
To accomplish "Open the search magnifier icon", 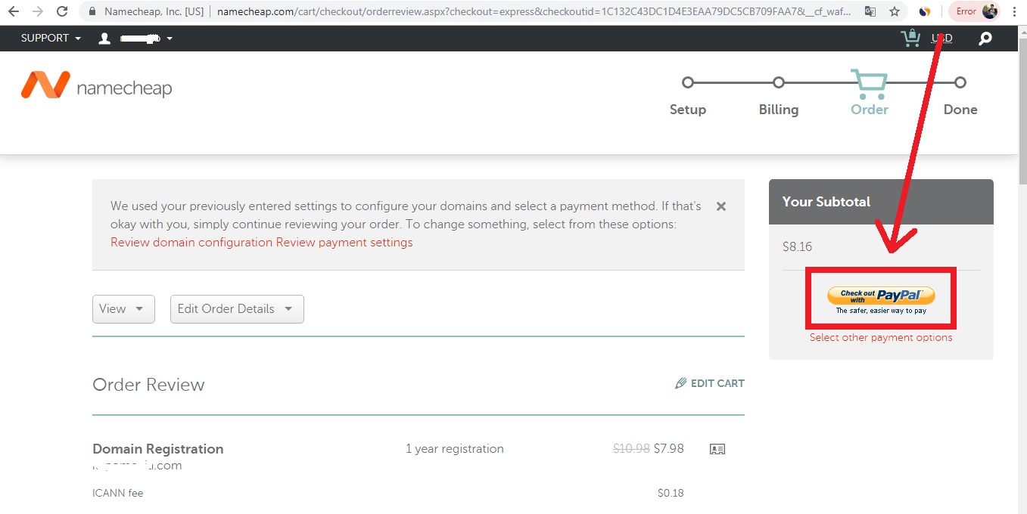I will pos(985,39).
